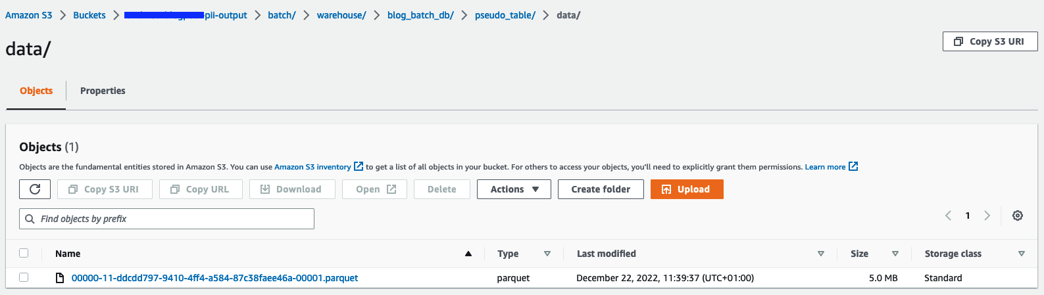
Task: Open table preferences gear icon
Action: (1017, 216)
